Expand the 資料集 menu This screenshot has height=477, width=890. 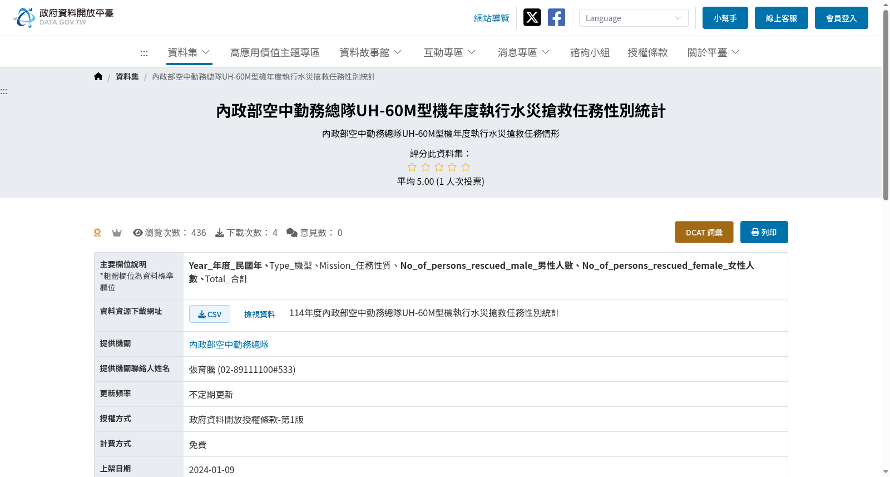(189, 52)
